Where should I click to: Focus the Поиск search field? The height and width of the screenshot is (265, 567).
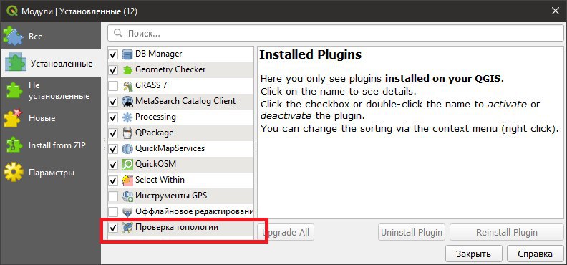[x=336, y=33]
